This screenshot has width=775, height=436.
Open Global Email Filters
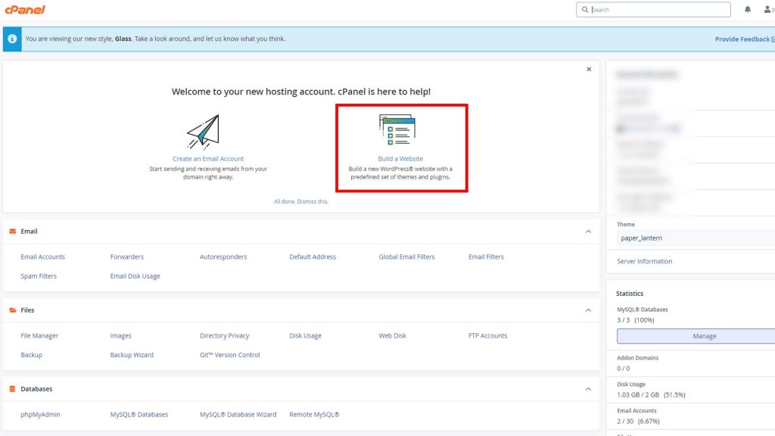pyautogui.click(x=406, y=257)
